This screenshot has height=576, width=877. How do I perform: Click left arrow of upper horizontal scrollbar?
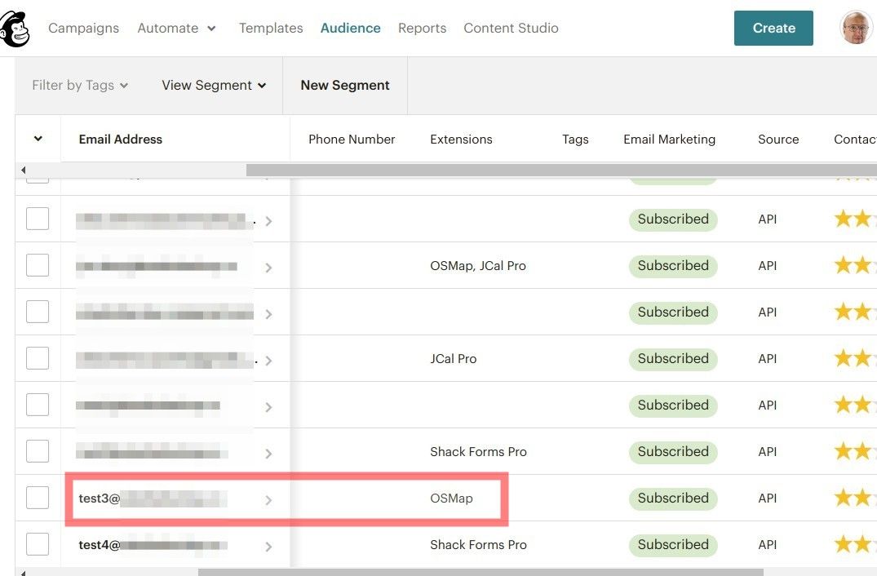coord(23,170)
